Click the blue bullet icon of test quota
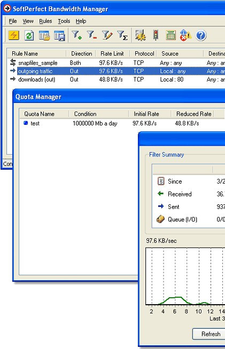Screen dimensions: 225x349 [x=26, y=123]
